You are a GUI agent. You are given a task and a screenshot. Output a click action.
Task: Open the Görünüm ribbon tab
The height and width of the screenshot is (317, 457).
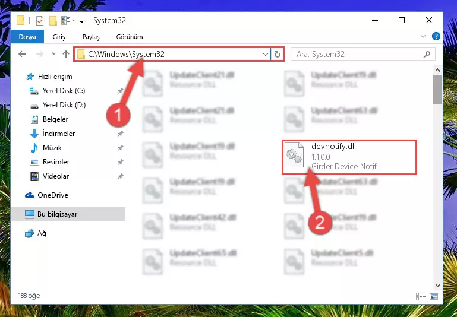click(x=130, y=37)
